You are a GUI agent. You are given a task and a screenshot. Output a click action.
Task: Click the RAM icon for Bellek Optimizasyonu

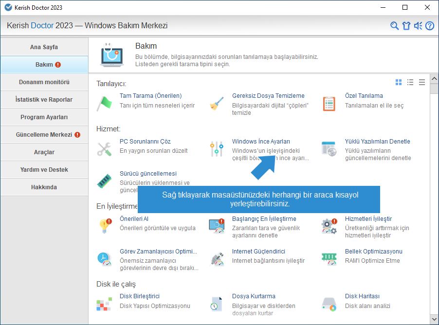click(329, 259)
